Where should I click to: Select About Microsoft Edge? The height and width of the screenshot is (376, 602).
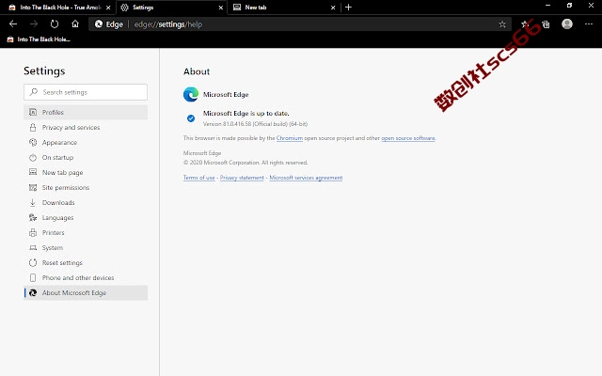(x=86, y=292)
